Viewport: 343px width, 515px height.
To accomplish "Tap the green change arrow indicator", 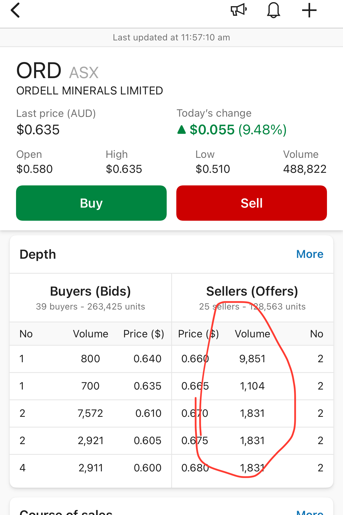I will pyautogui.click(x=182, y=130).
